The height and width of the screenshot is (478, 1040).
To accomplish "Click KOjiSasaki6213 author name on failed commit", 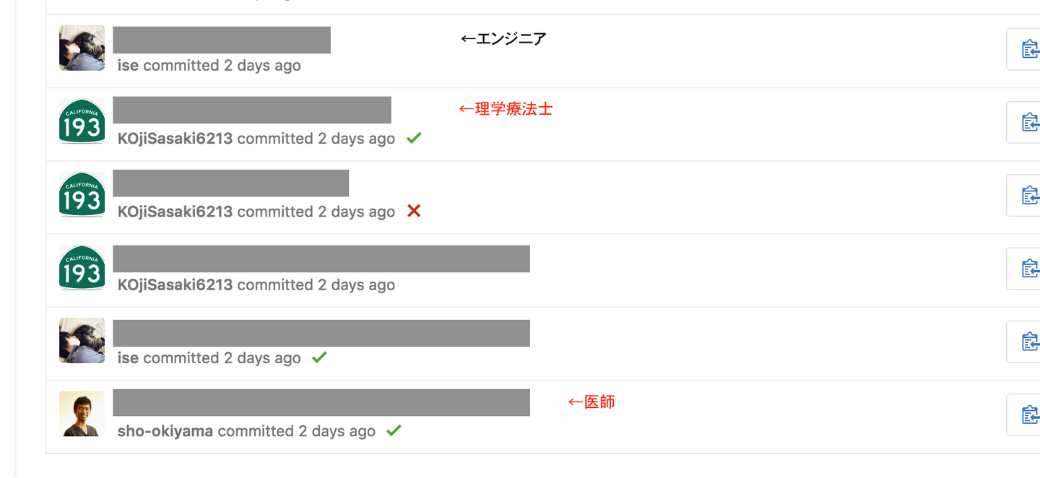I will 175,212.
